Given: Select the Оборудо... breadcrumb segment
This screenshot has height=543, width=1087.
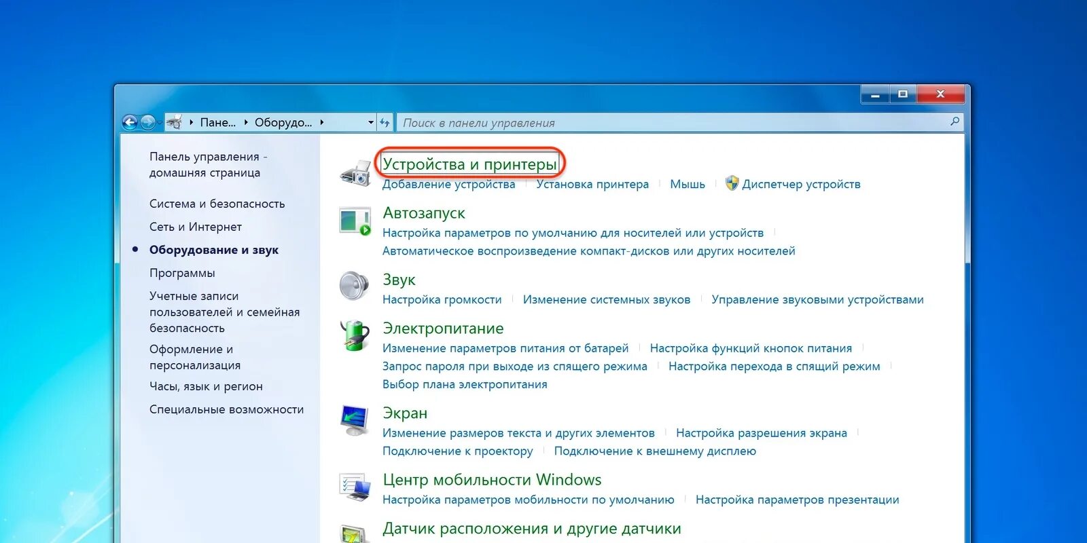Looking at the screenshot, I should pos(283,123).
